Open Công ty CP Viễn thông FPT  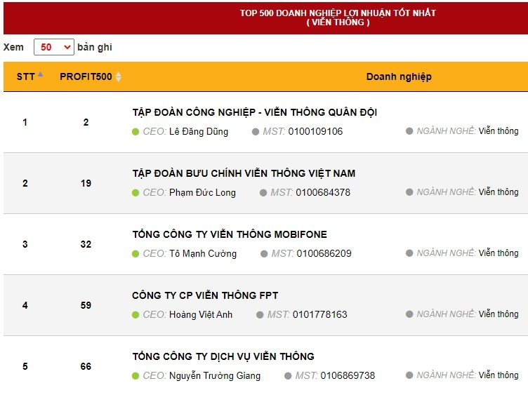point(205,295)
